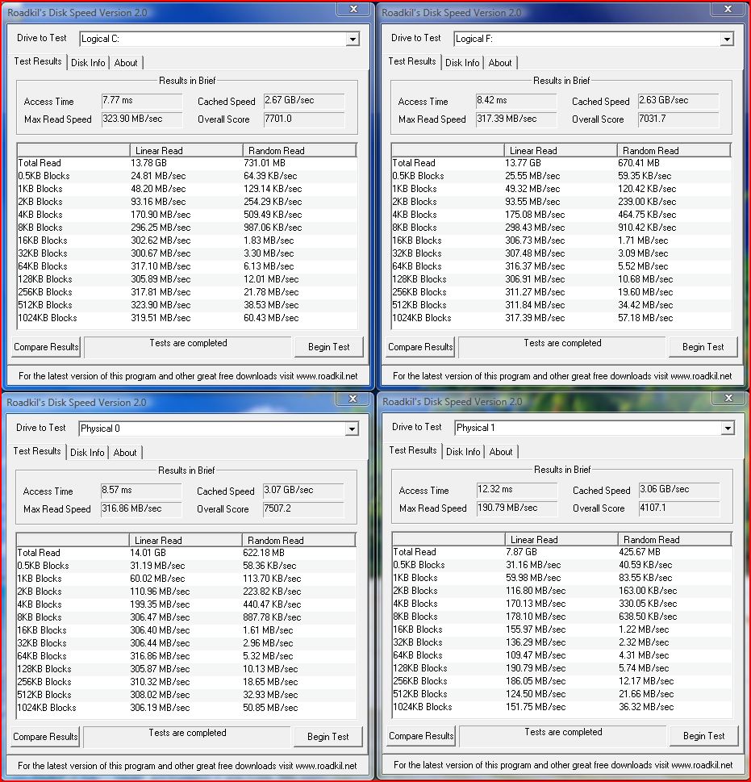
Task: Click random read value 425.67 MB
Action: [x=640, y=552]
